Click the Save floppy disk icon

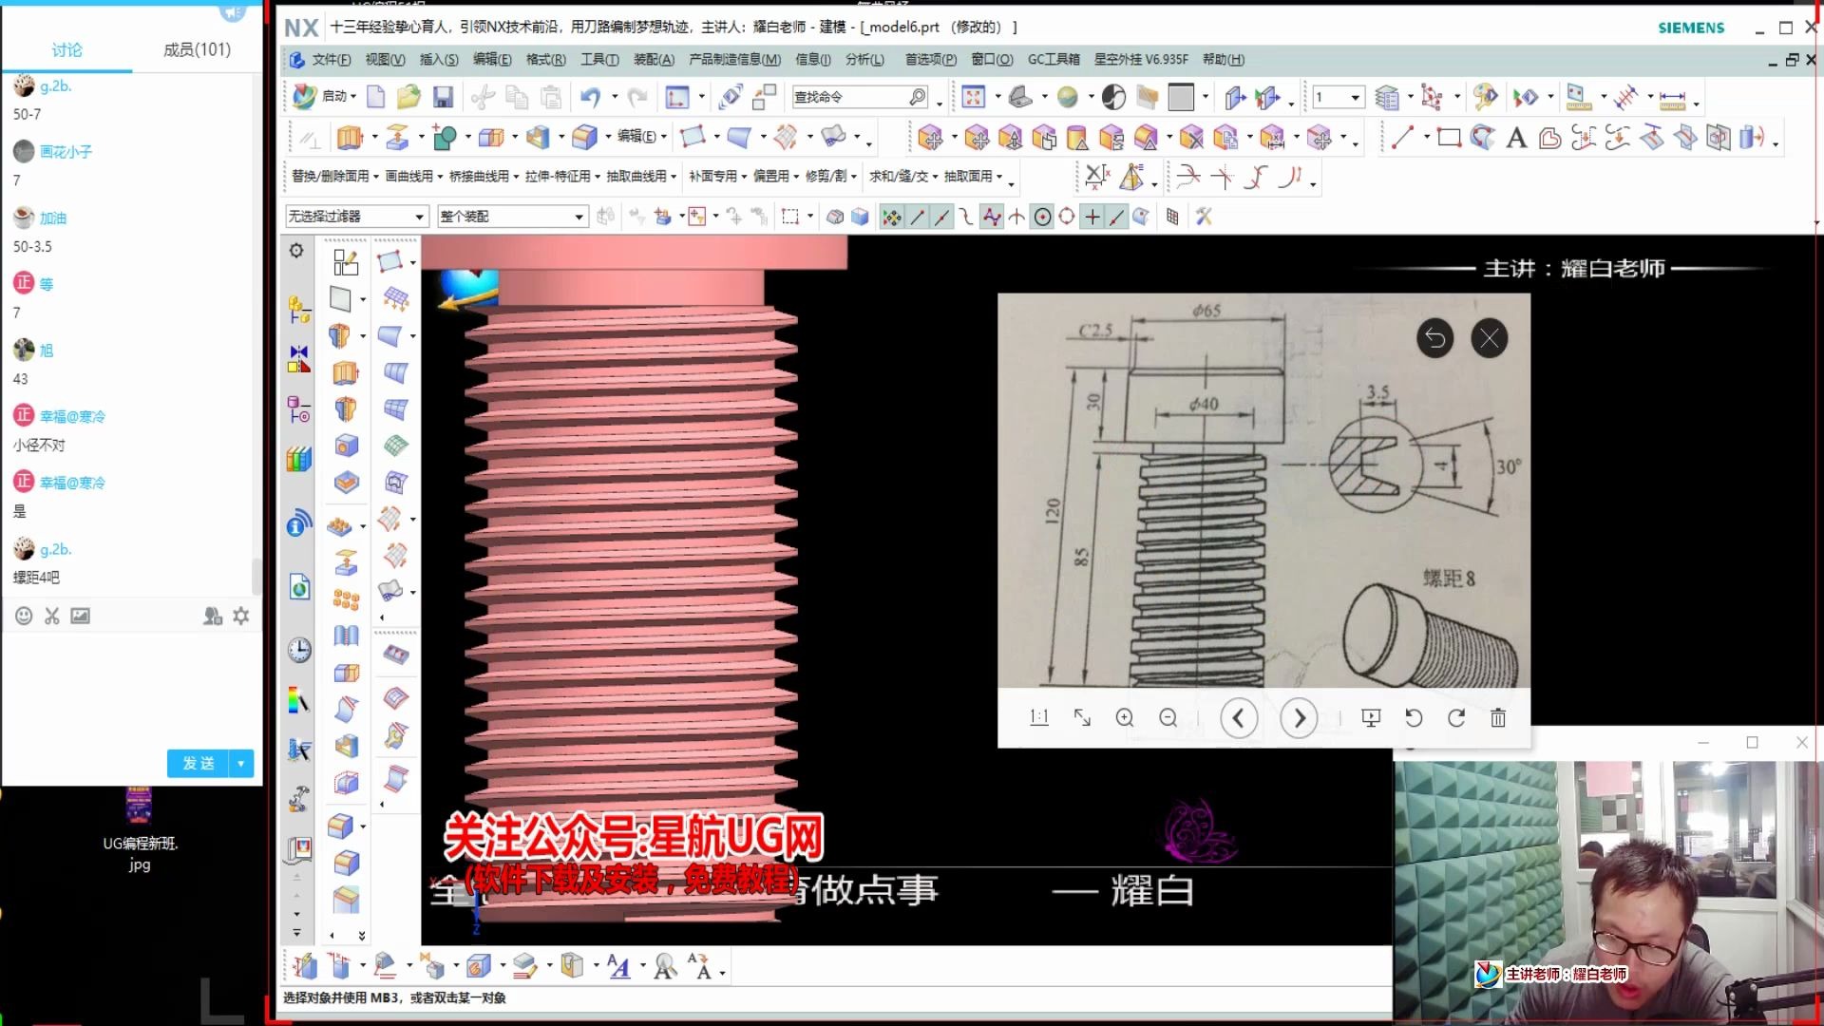pyautogui.click(x=443, y=97)
